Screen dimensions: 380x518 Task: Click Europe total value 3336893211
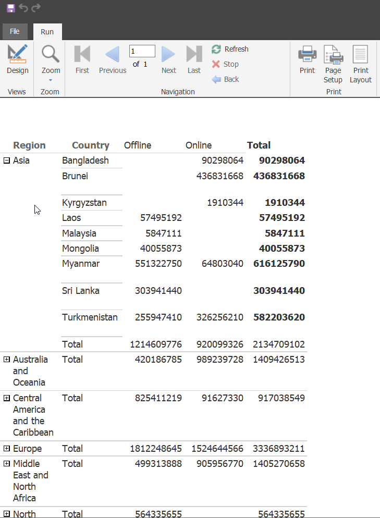(x=278, y=449)
